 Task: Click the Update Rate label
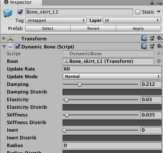21,69
